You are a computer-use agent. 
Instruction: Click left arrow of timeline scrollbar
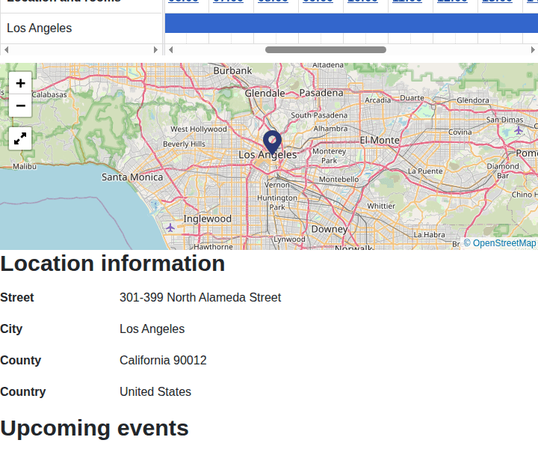point(171,50)
